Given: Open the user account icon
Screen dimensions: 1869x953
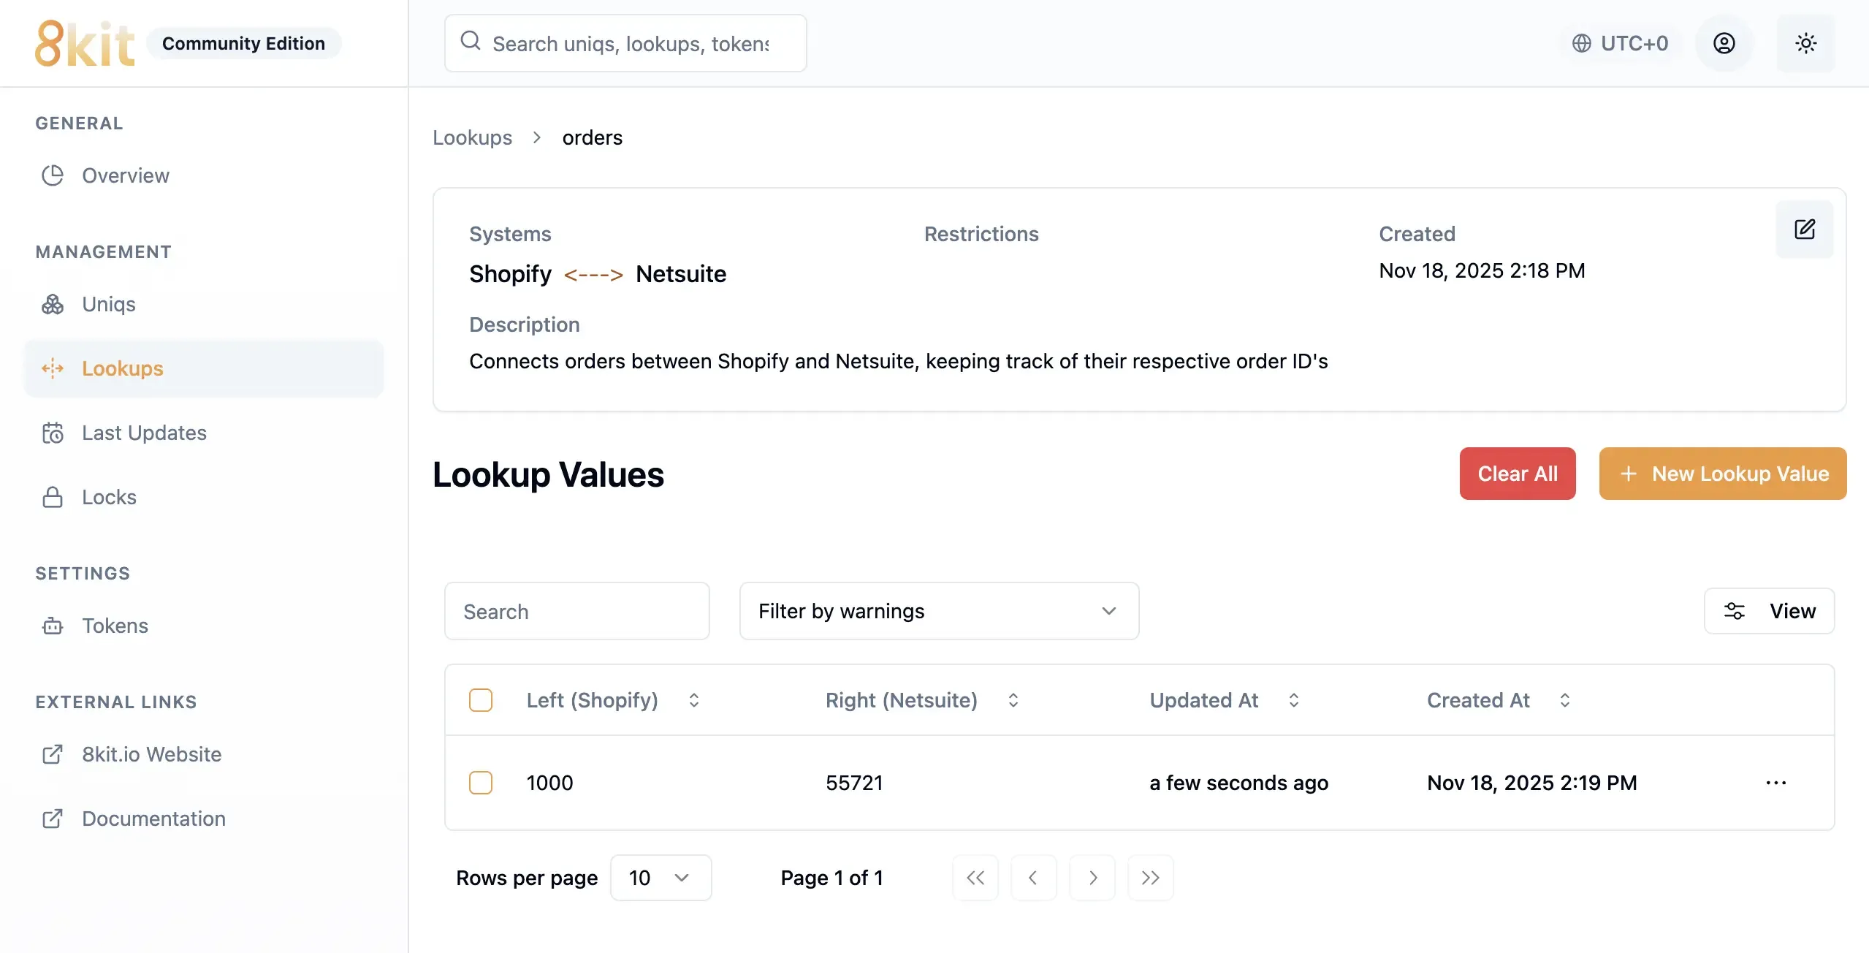Looking at the screenshot, I should tap(1724, 43).
